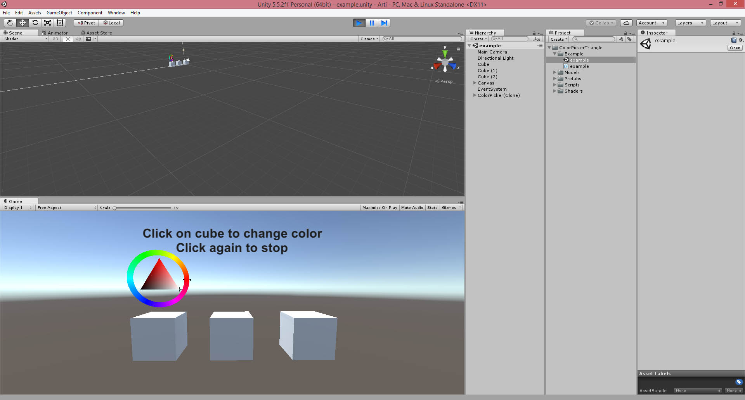Select the Rotate tool
Viewport: 745px width, 400px height.
click(35, 22)
